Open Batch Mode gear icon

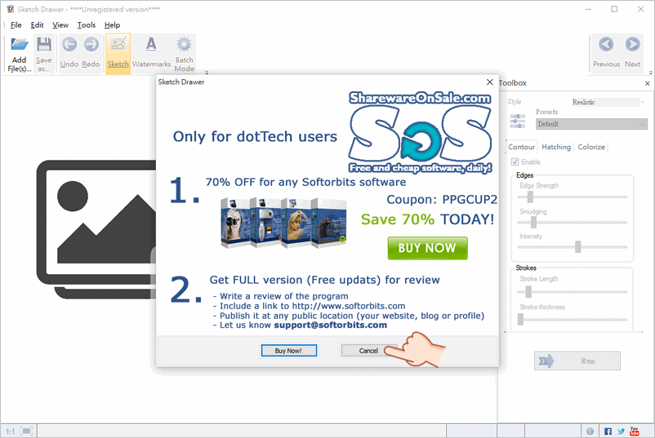coord(184,44)
